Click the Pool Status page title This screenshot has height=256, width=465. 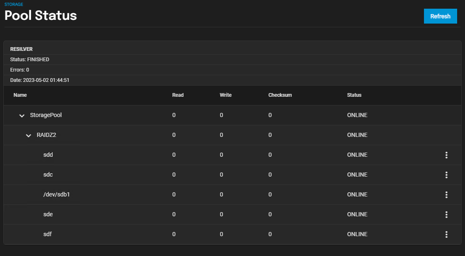41,15
